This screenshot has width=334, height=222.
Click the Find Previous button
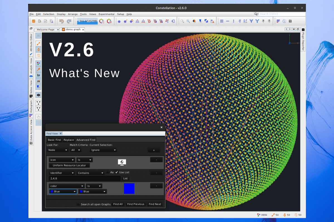pos(136,204)
